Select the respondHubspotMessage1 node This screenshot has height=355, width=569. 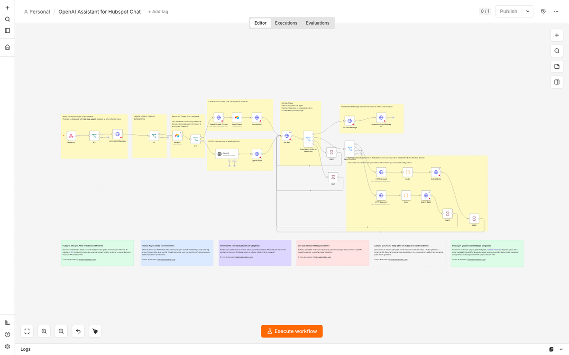tap(381, 118)
